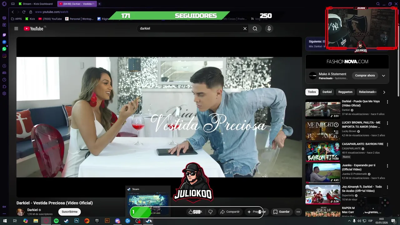Open options menu for Lucky Brown video
The image size is (400, 225).
(387, 123)
